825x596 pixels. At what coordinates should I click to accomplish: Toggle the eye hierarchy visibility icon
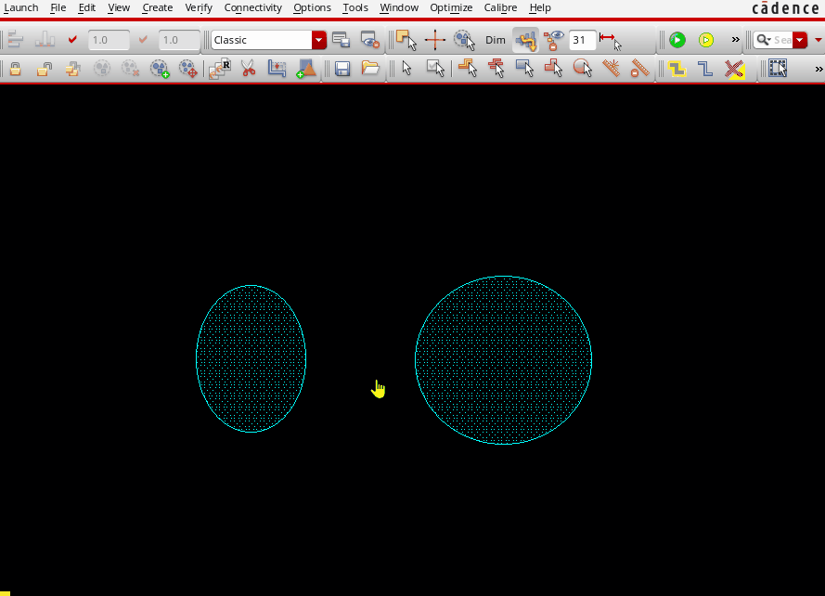point(554,40)
